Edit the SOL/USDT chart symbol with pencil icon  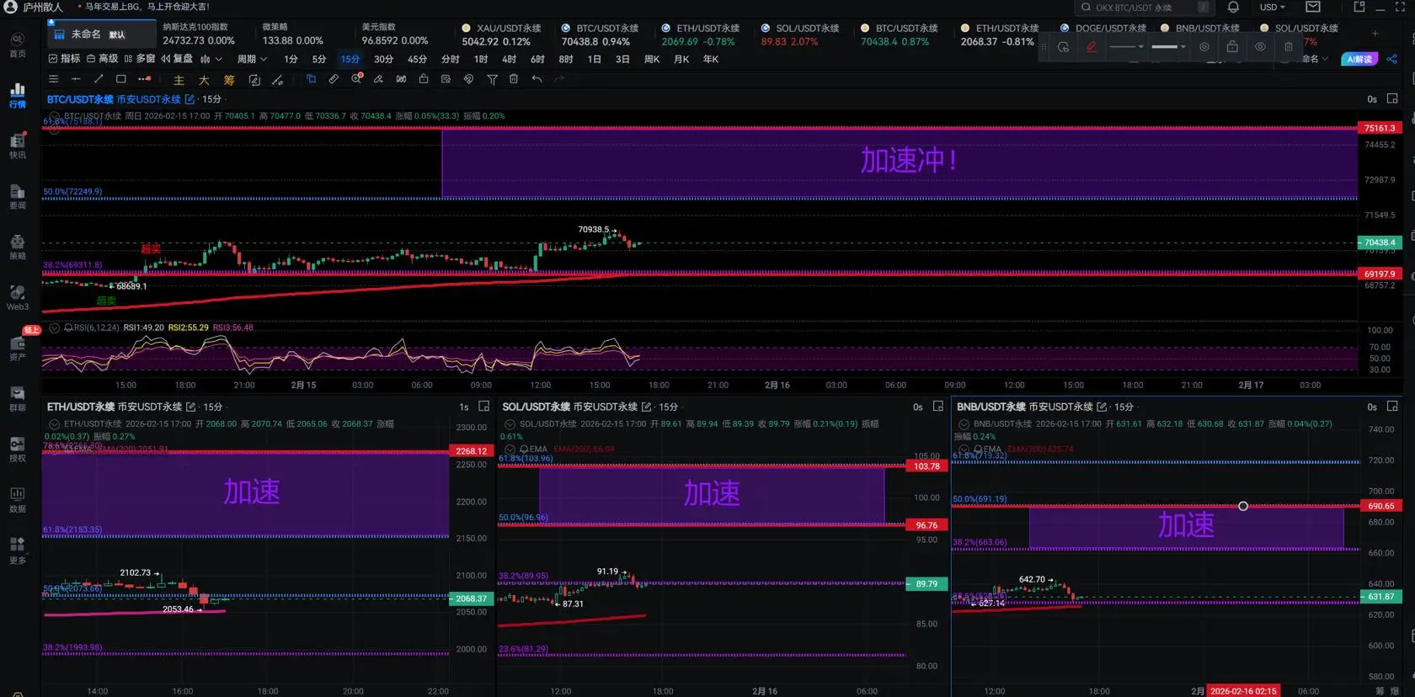coord(646,407)
